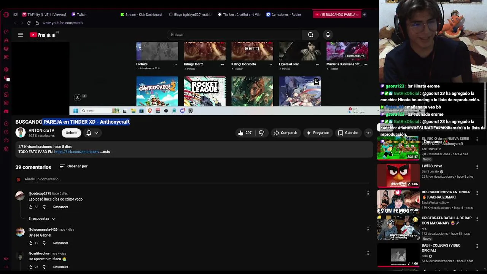Screen dimensions: 487x274
Task: Click the Compartir share button
Action: tap(285, 133)
